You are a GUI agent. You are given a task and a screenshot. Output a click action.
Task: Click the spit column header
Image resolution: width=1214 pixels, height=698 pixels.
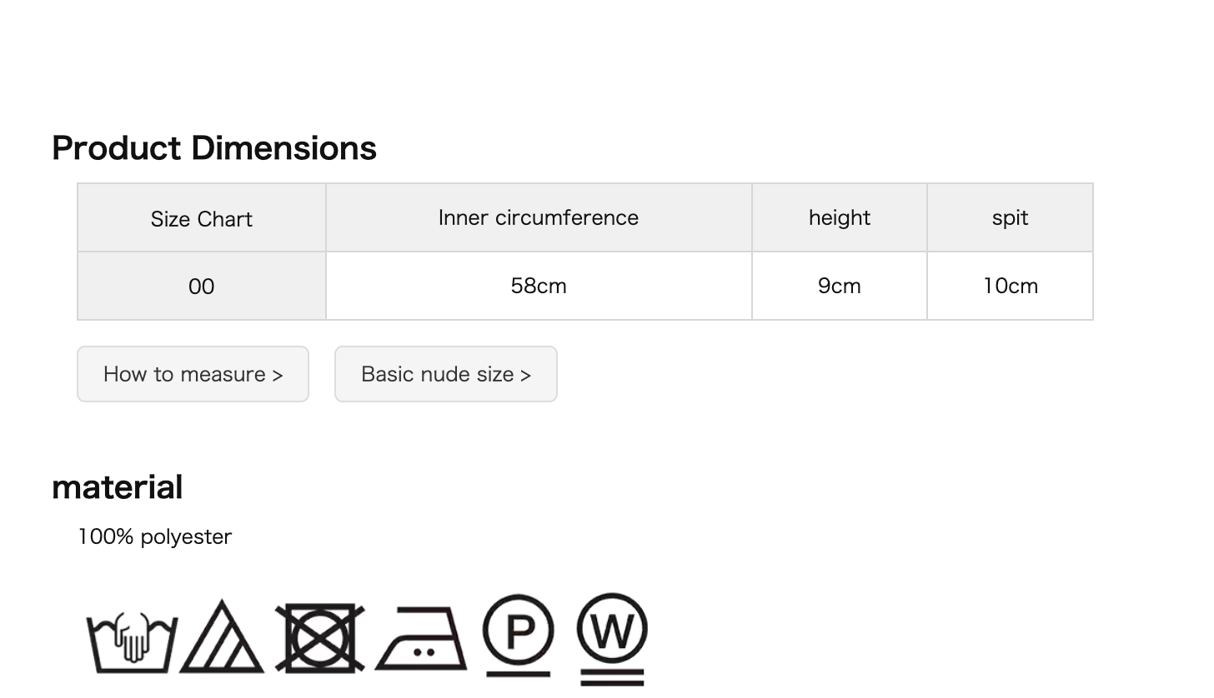(x=1010, y=218)
